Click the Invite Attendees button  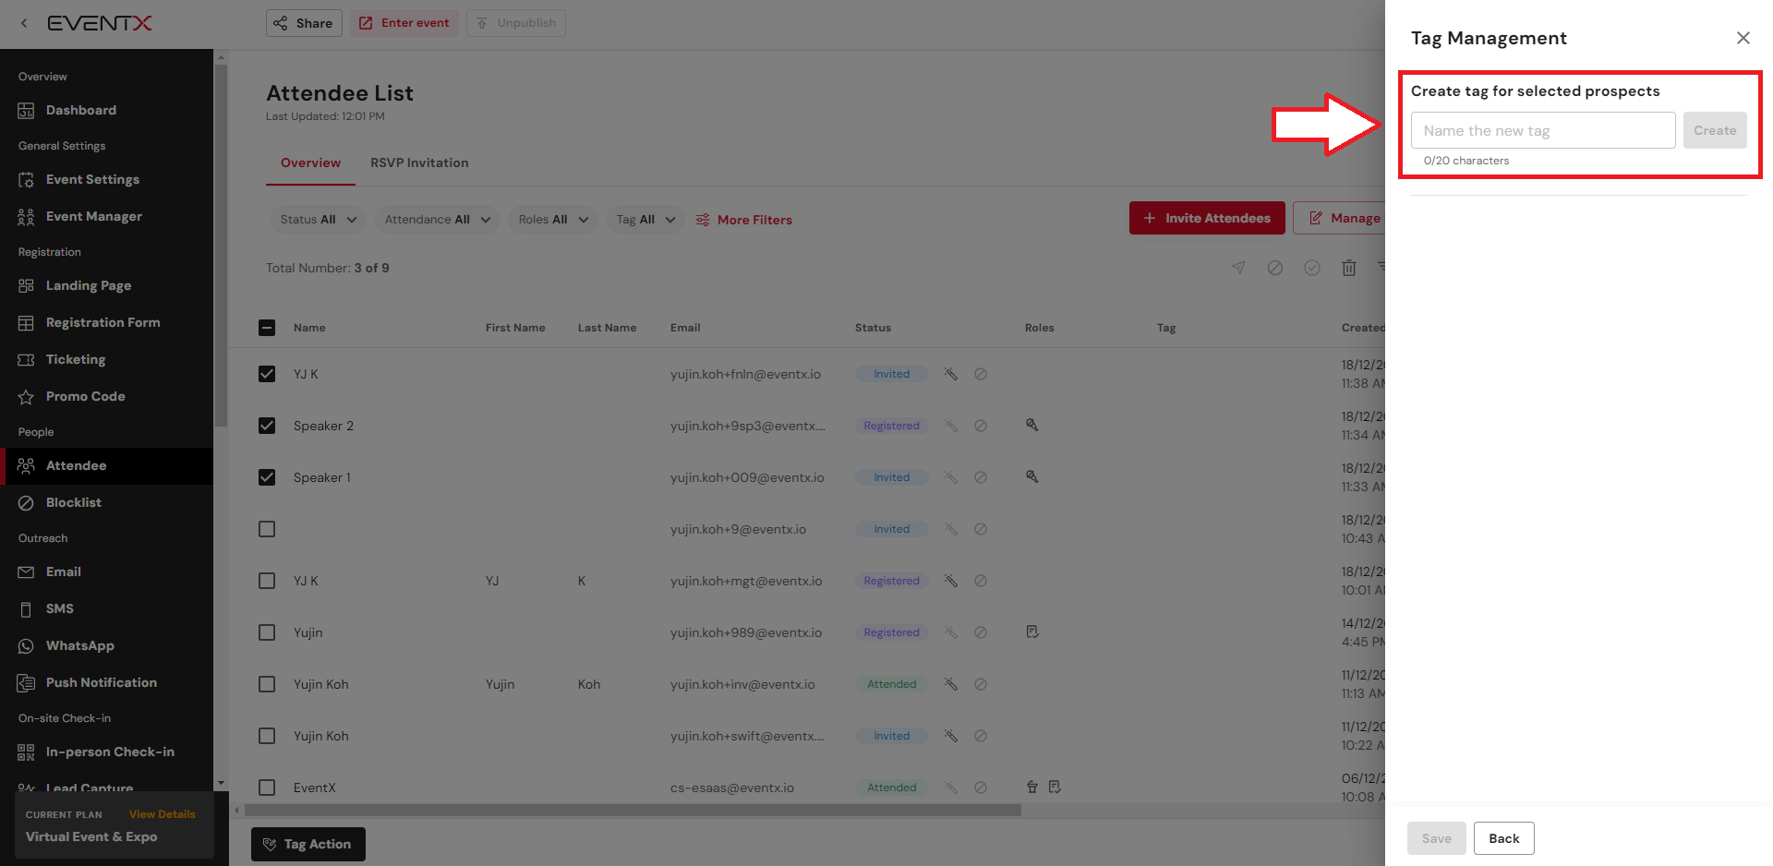point(1206,218)
